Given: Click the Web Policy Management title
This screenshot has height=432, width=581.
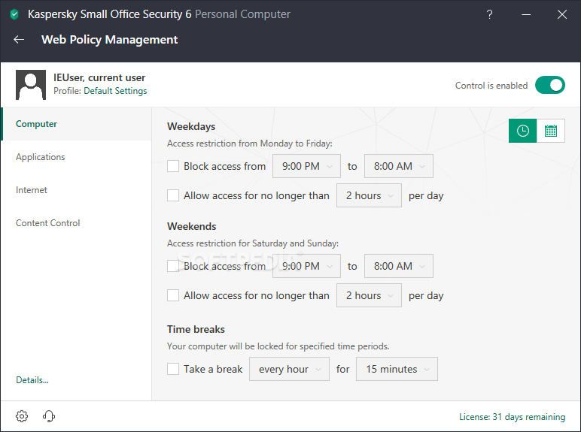Looking at the screenshot, I should [110, 40].
